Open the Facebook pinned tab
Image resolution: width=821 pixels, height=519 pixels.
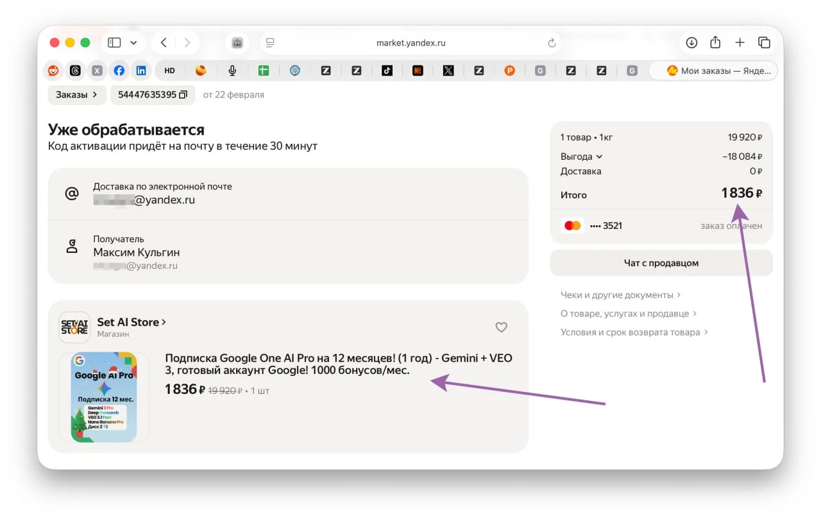(119, 71)
